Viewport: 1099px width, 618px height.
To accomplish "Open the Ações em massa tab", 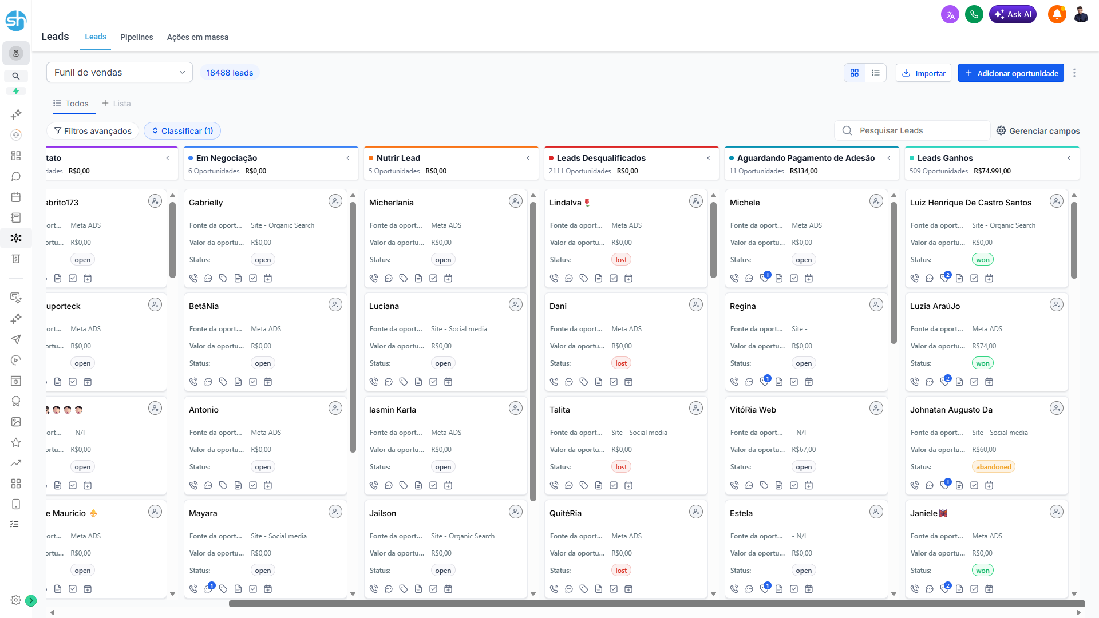I will click(197, 37).
